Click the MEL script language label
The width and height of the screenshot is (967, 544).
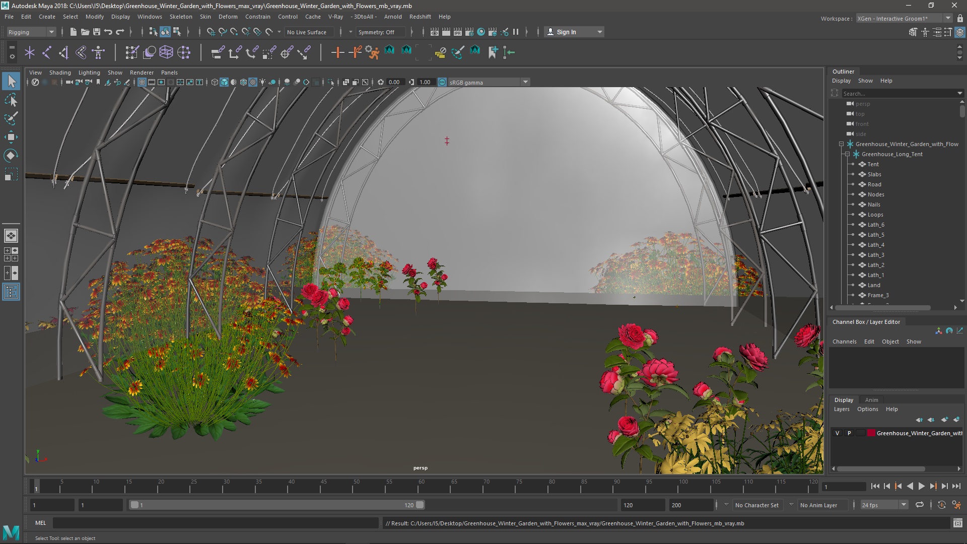40,523
